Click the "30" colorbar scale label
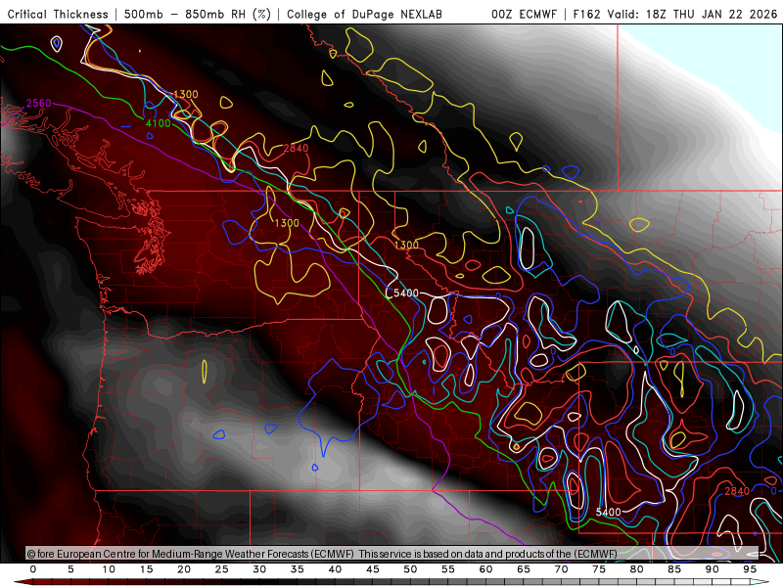 pyautogui.click(x=259, y=569)
